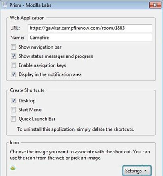Click the Create Shortcuts group heading
163x176 pixels.
tap(27, 90)
